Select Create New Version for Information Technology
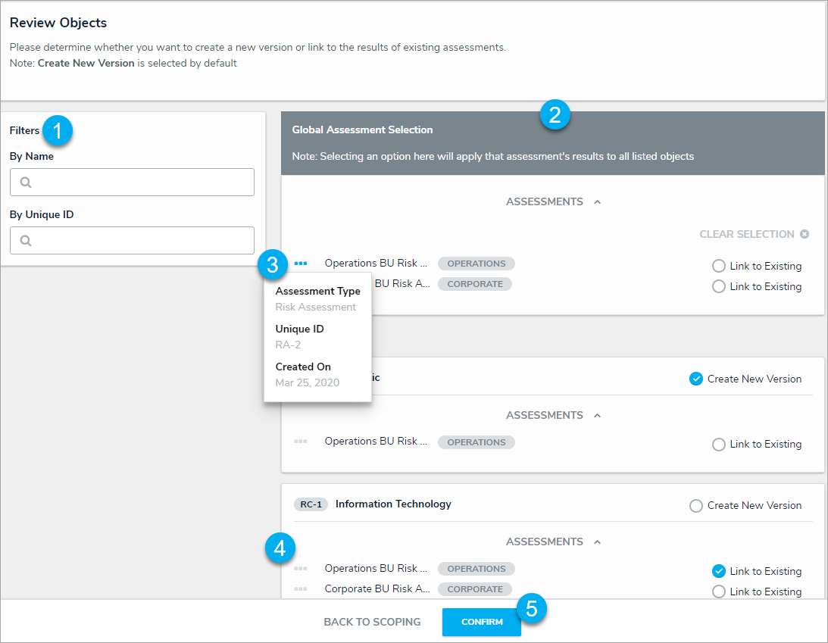The image size is (828, 643). 696,505
